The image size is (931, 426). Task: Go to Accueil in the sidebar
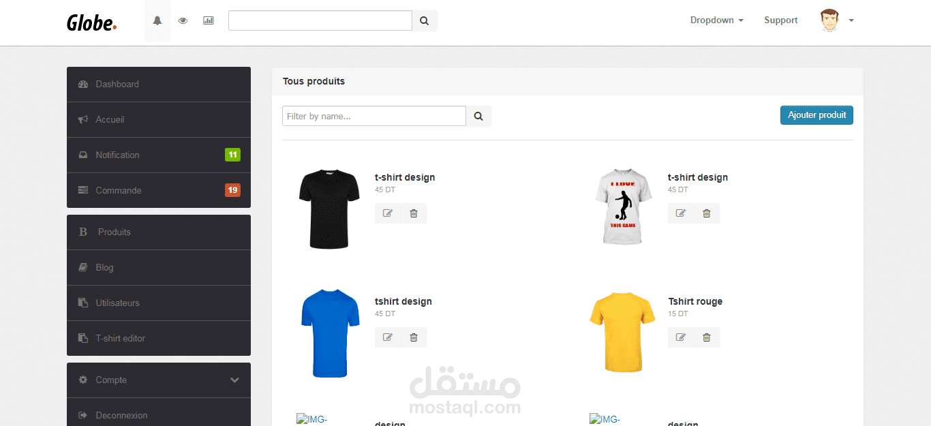[159, 120]
